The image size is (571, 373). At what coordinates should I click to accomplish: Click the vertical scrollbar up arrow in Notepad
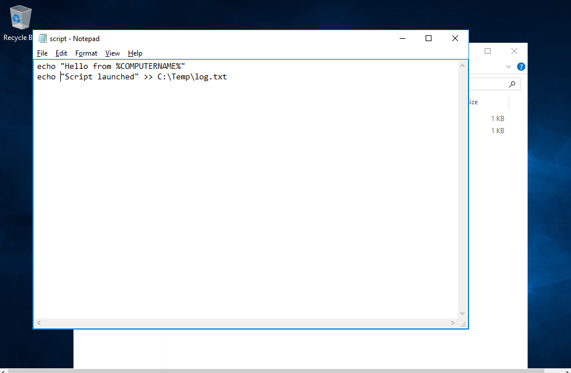[x=463, y=65]
